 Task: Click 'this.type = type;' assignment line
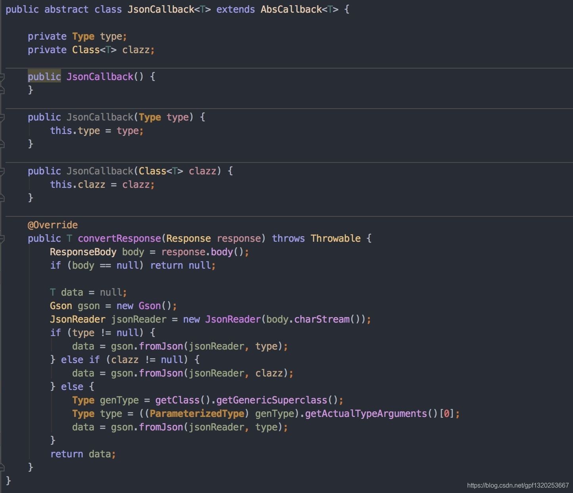click(x=97, y=130)
